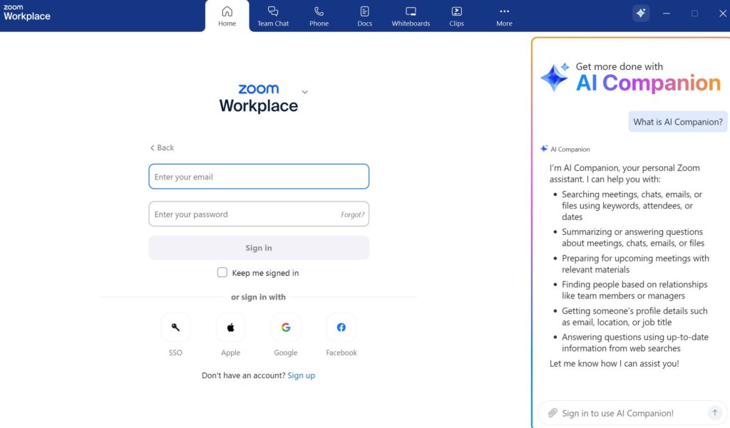730x428 pixels.
Task: Sign in with SSO key icon
Action: [175, 328]
